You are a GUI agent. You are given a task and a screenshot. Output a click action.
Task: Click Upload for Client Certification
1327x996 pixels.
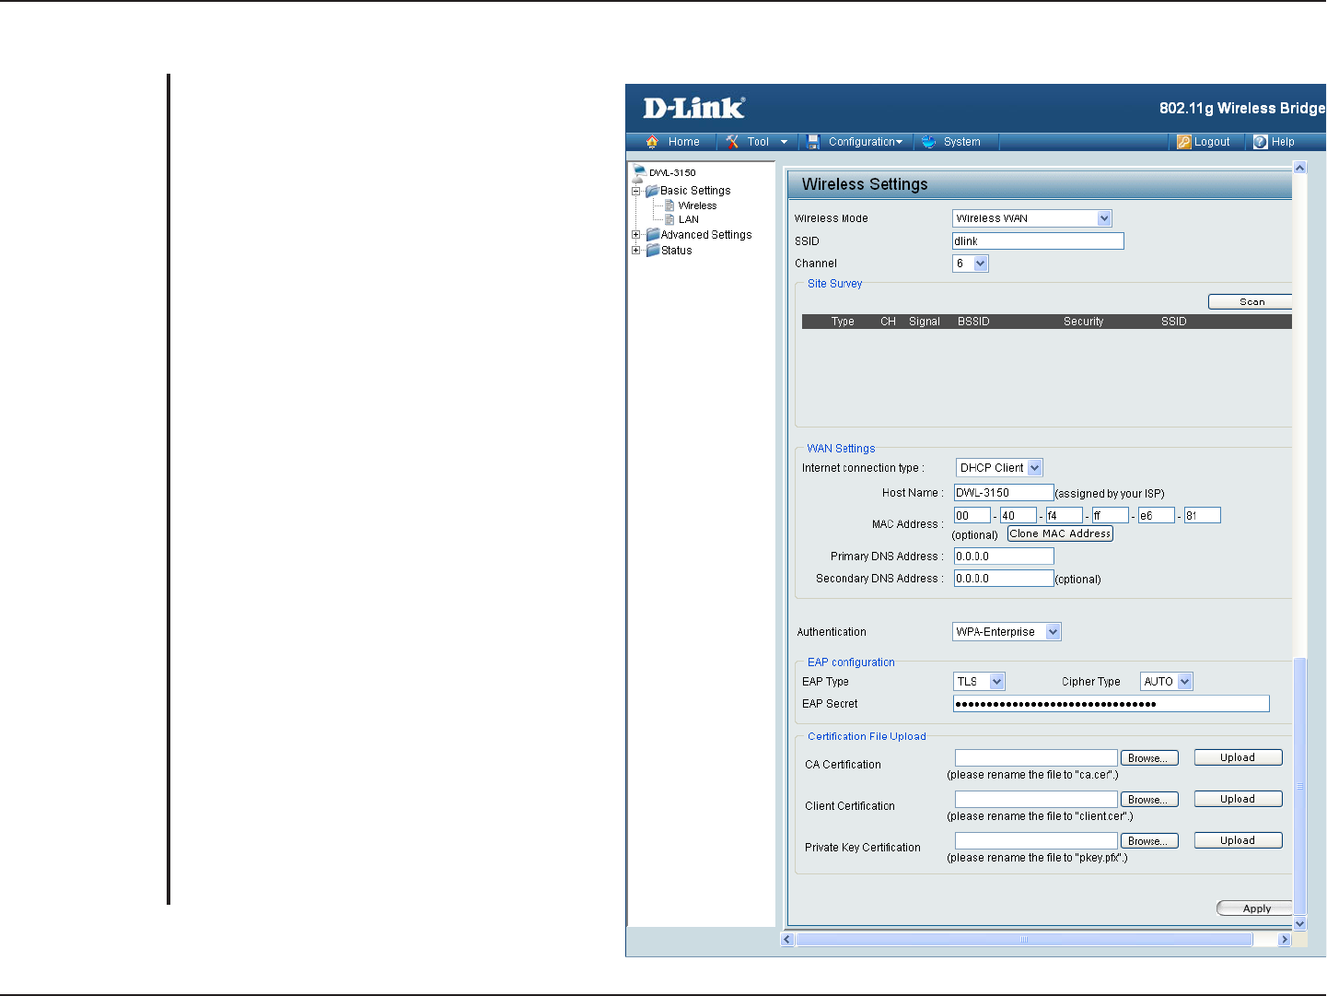(x=1238, y=799)
